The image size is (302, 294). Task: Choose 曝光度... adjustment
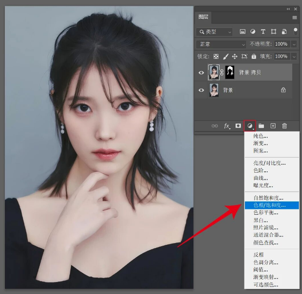pos(272,186)
